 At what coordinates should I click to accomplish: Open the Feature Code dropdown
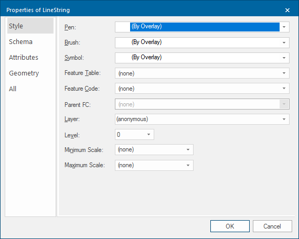[x=284, y=88]
